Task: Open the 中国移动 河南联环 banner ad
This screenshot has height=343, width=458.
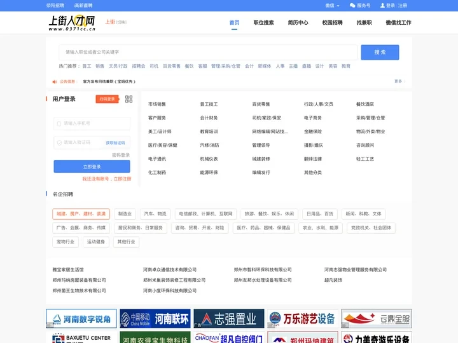Action: (x=155, y=318)
